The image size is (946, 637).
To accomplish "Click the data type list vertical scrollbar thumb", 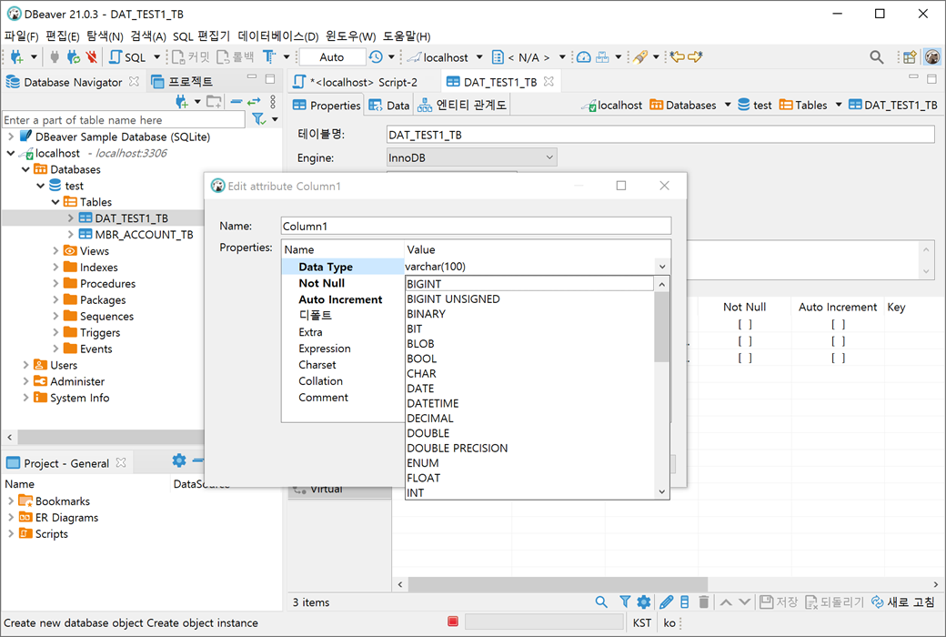I will (662, 326).
